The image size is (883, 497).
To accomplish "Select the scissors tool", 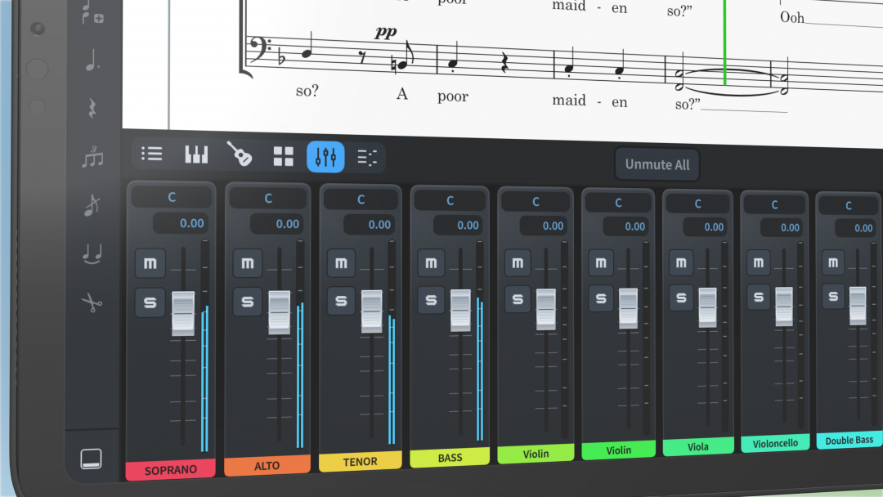I will [x=92, y=302].
